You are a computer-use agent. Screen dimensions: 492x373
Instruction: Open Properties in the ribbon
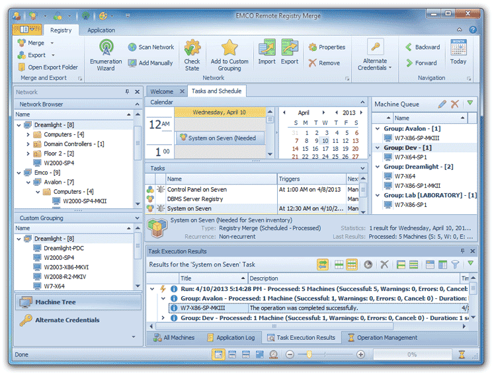327,47
